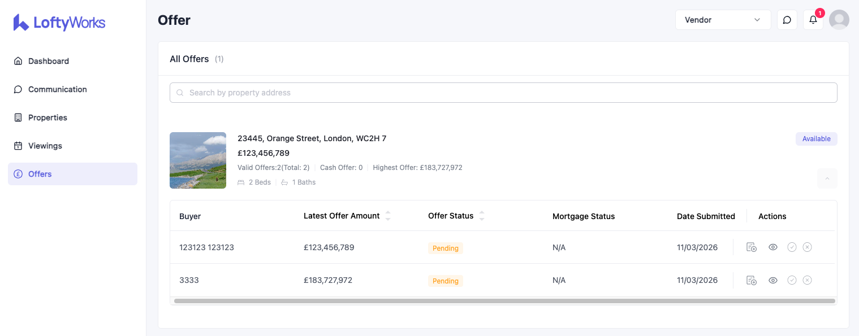Click the Available status badge

click(816, 139)
